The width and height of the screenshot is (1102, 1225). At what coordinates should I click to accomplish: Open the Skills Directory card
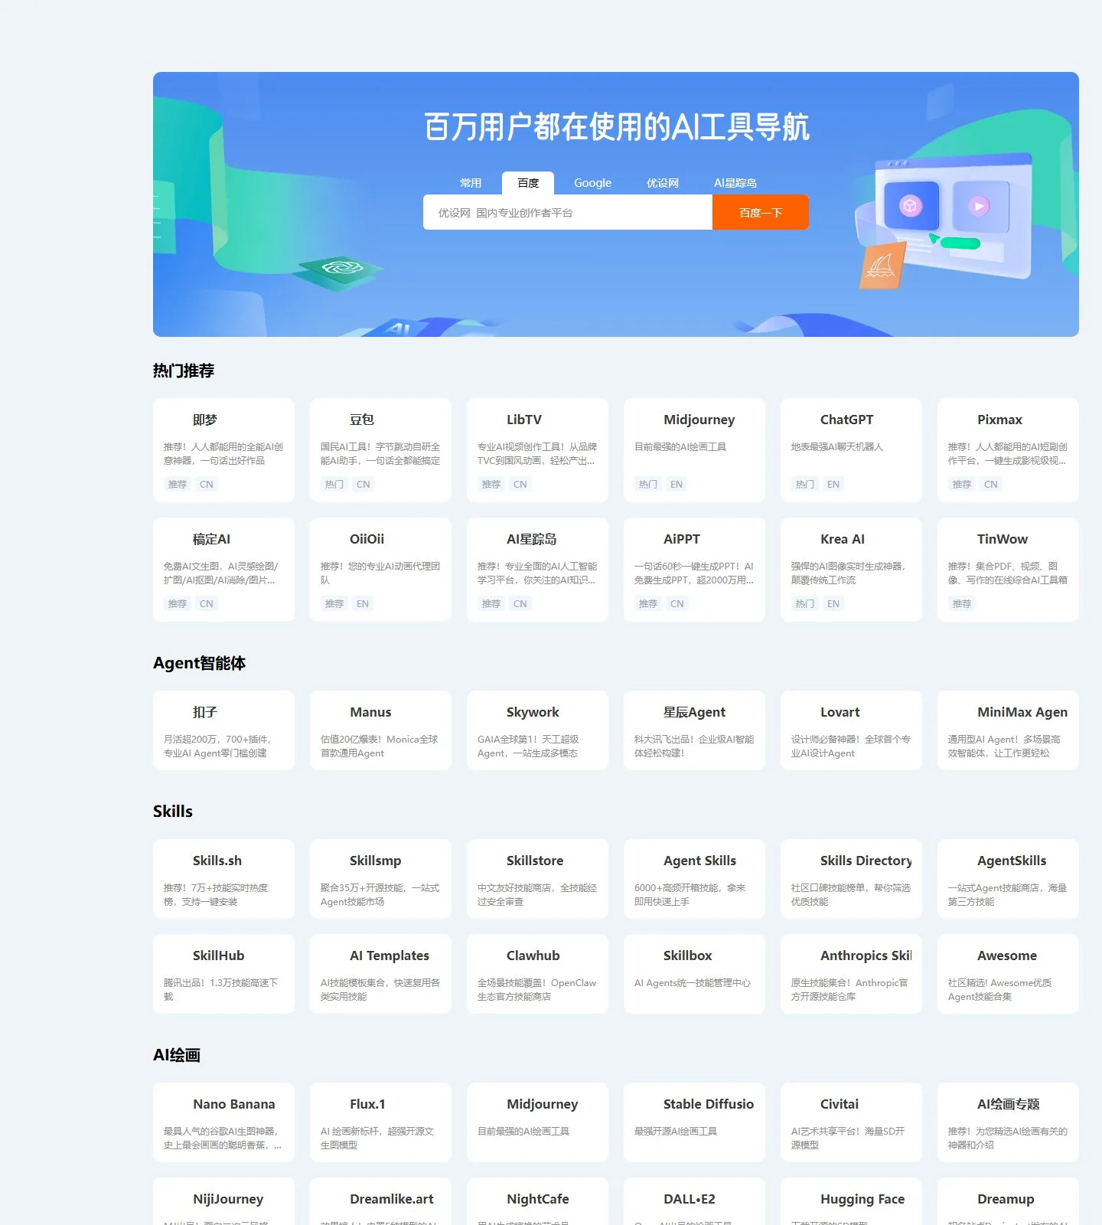(851, 879)
